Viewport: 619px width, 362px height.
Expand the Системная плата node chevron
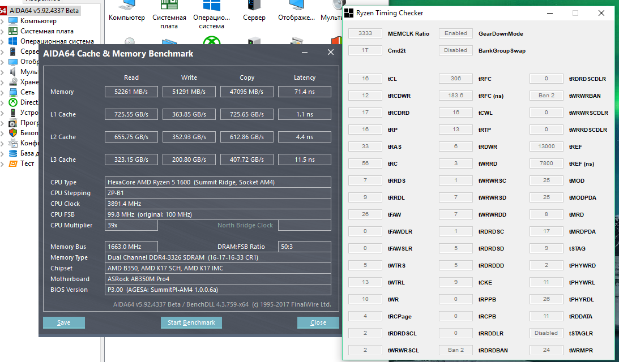(2, 31)
